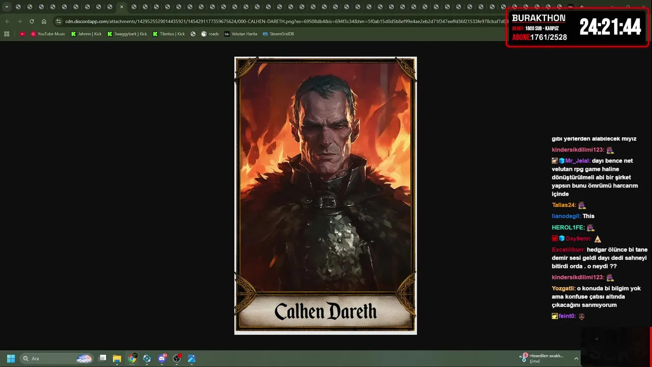Open Discord from the taskbar
This screenshot has width=652, height=367.
[162, 358]
